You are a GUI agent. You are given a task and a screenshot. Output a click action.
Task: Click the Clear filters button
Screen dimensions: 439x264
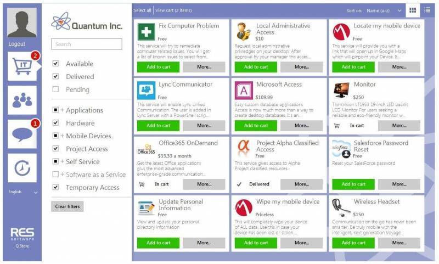click(x=67, y=206)
